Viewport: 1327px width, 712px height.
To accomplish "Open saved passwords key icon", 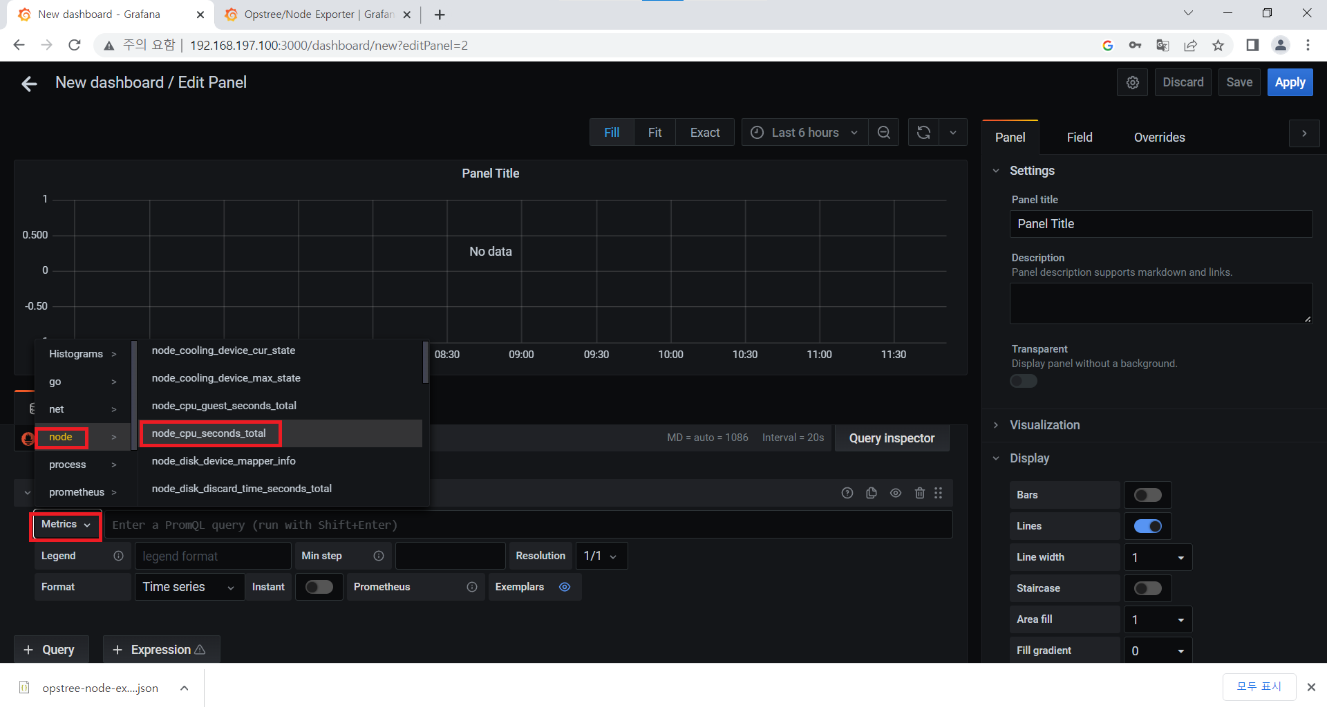I will point(1135,45).
